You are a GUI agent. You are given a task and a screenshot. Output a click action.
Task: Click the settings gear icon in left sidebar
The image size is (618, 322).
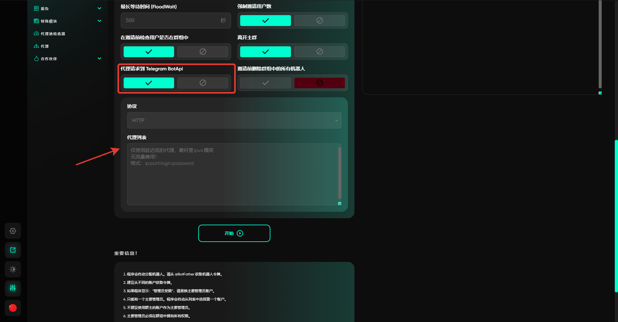(x=13, y=231)
